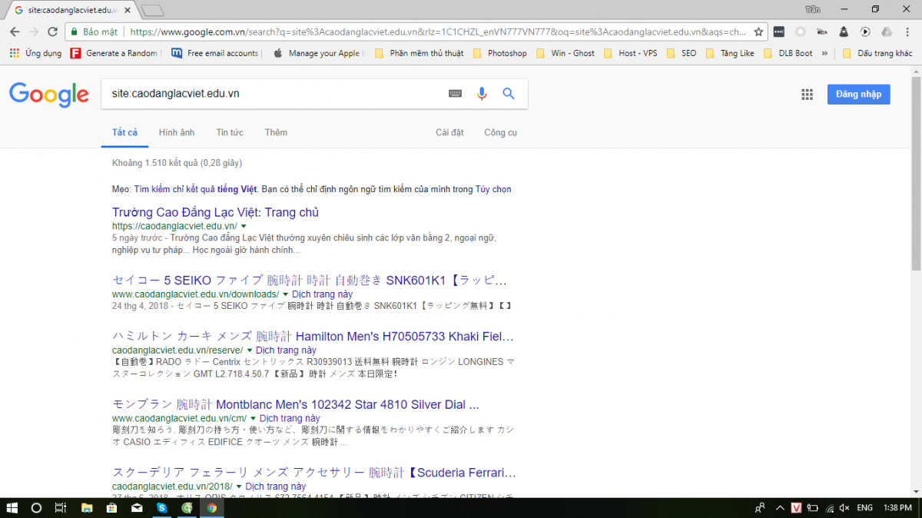Open the Thêm search menu

[x=276, y=132]
